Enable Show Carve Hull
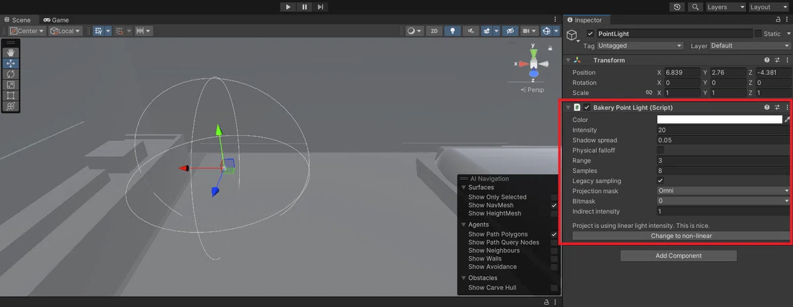 (x=554, y=288)
